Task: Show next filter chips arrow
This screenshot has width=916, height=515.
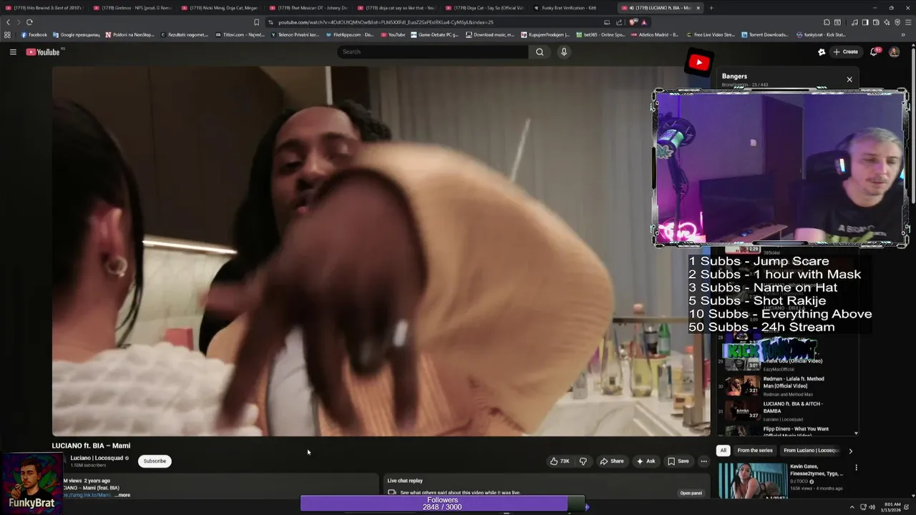Action: coord(850,451)
